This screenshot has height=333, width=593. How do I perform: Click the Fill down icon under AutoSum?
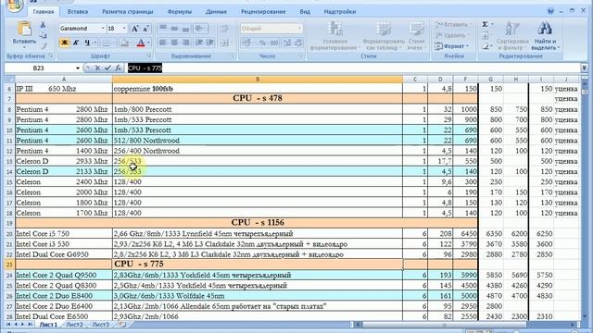pos(486,36)
